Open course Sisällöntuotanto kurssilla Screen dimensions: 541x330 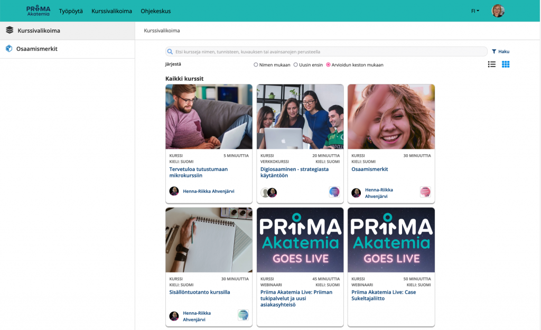199,292
